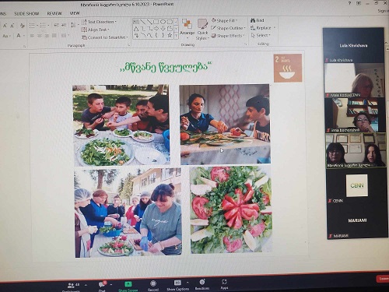Screen dimensions: 389x292
Task: Toggle Show Captions in Zoom
Action: [177, 285]
